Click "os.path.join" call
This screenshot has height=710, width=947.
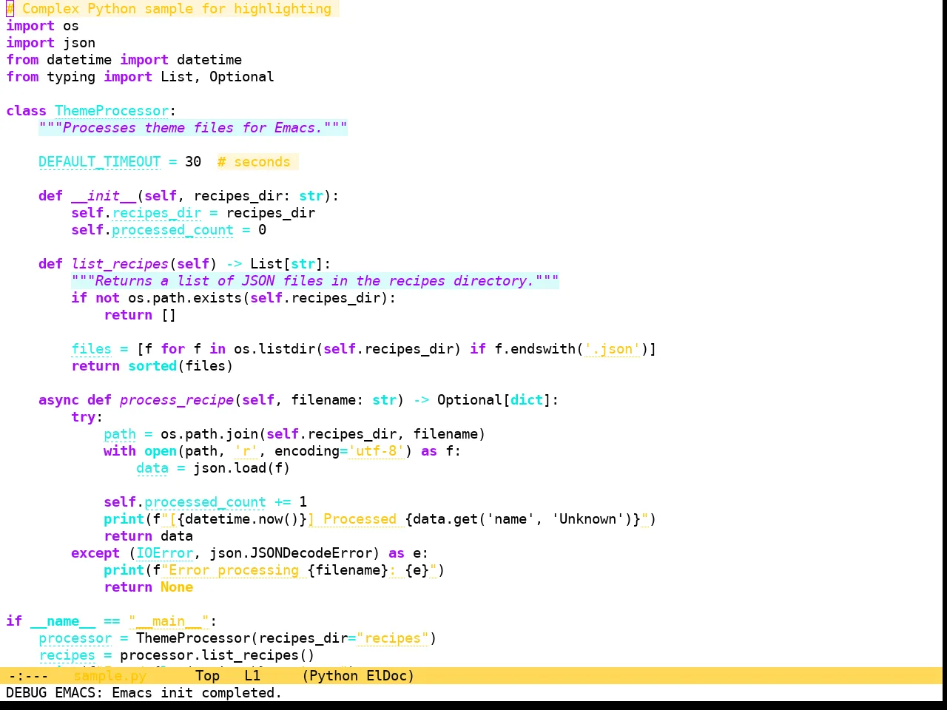click(209, 434)
